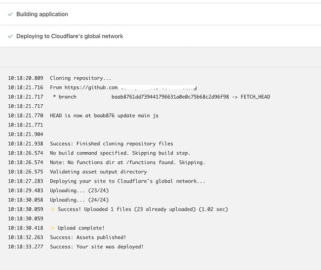Open the github.com repository URL in log
This screenshot has width=321, height=270.
click(x=123, y=87)
